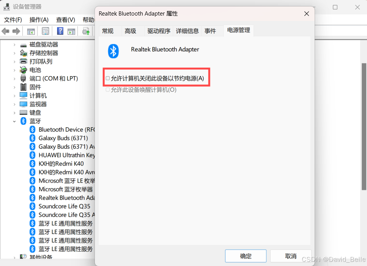Switch to the 详细信息 tab
Screen dimensions: 367x266
(x=187, y=31)
